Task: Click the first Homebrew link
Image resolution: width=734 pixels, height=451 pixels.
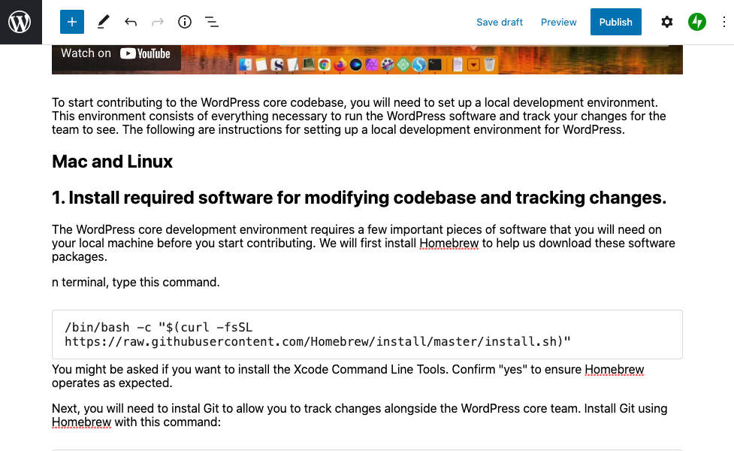Action: 449,243
